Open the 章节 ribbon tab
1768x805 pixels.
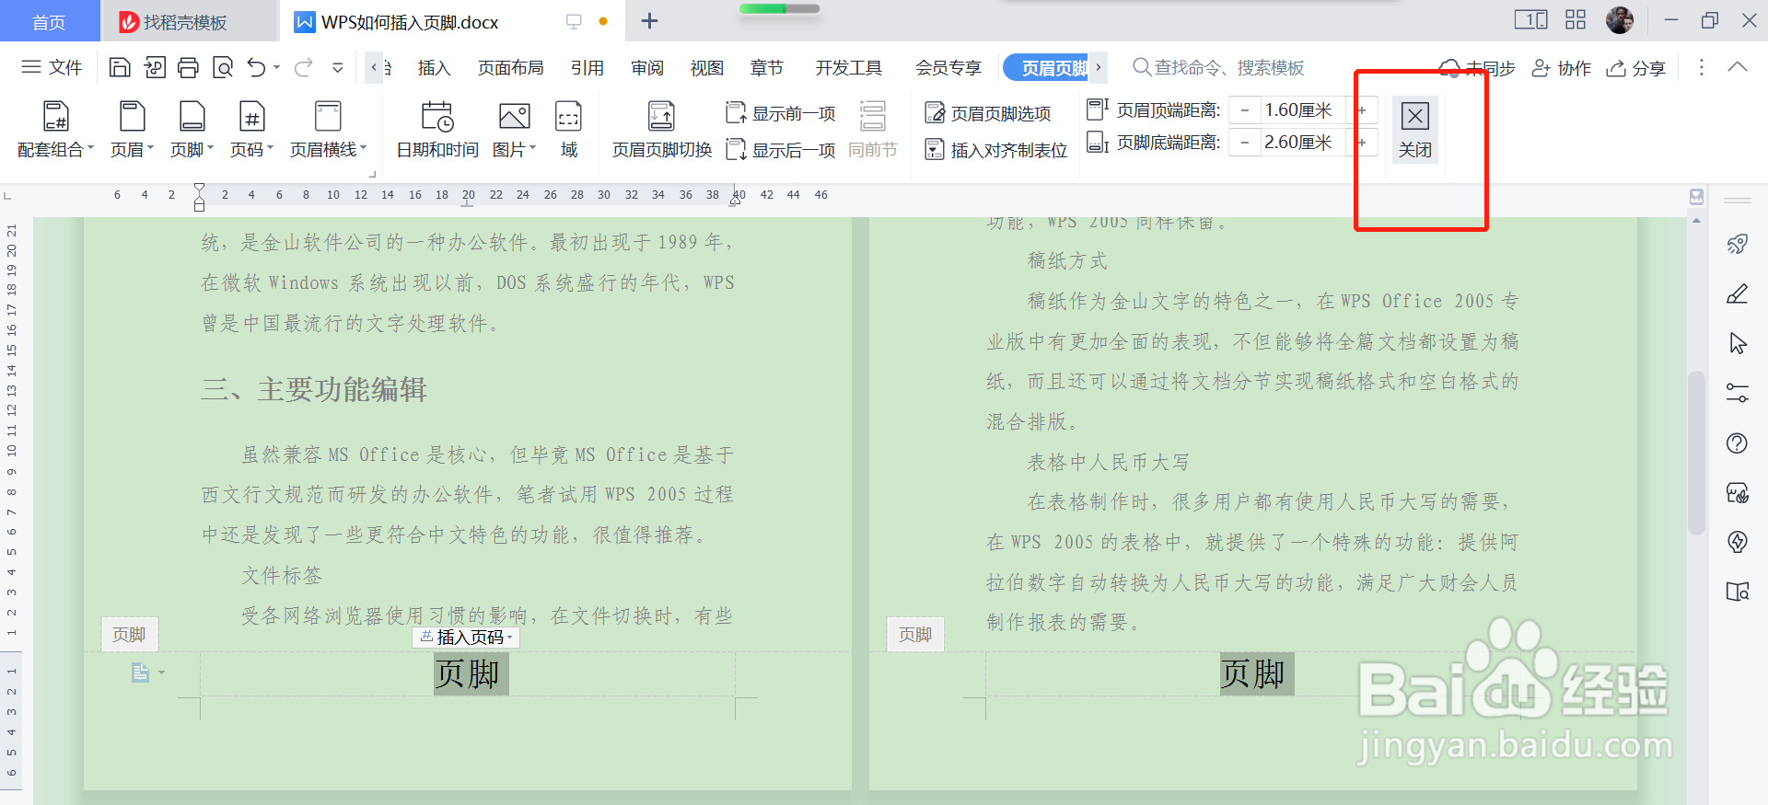point(766,67)
